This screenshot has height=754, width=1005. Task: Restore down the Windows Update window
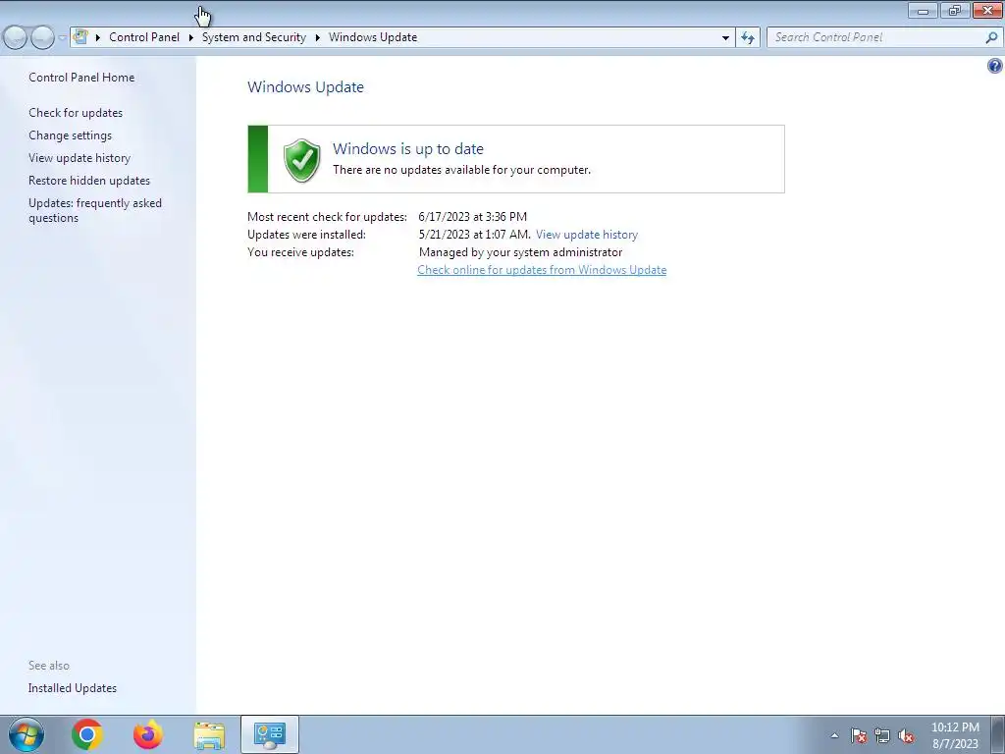(955, 10)
